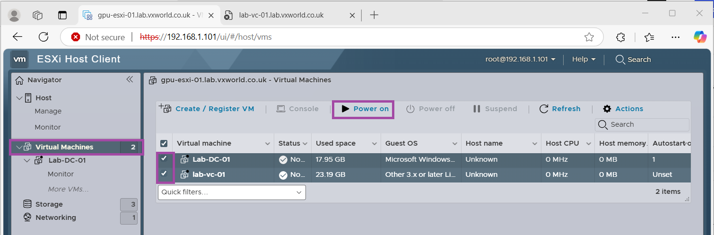
Task: Toggle the select-all header checkbox
Action: pos(164,143)
